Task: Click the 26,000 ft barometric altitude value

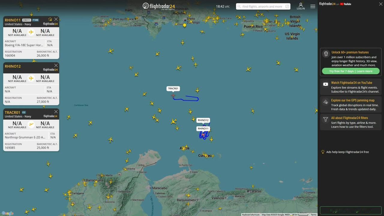Action: [43, 55]
